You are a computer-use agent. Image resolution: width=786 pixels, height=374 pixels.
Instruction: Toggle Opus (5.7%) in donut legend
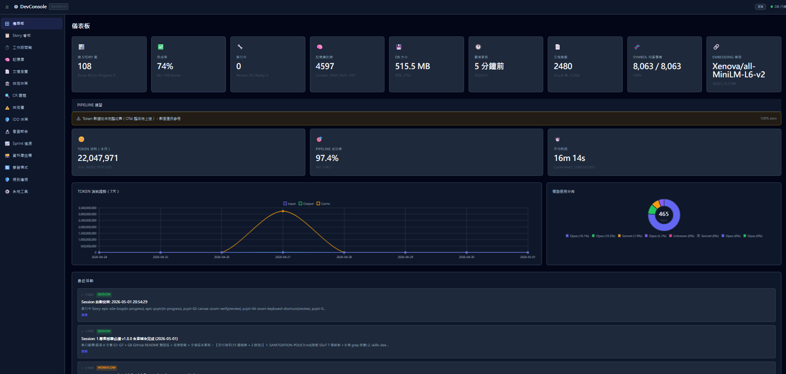[x=655, y=236]
